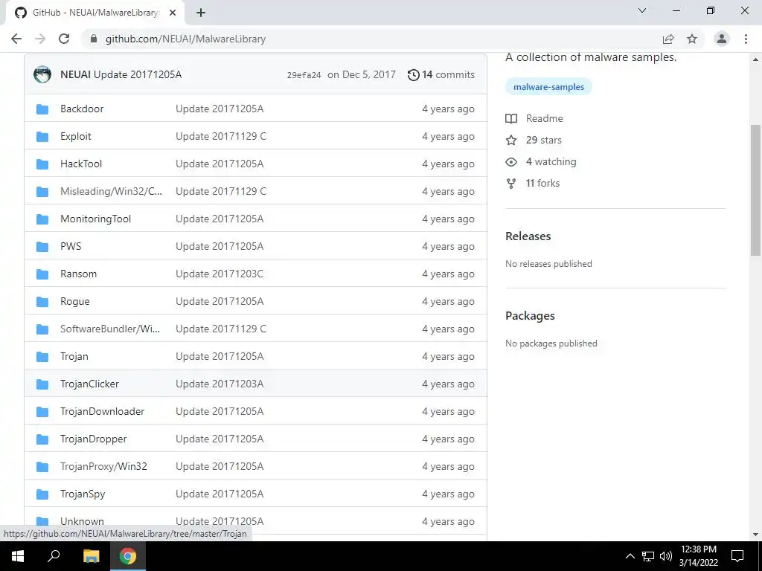The image size is (762, 571).
Task: Click the stars star icon
Action: 511,141
